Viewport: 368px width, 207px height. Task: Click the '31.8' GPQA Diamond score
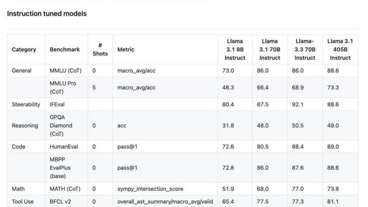point(228,125)
